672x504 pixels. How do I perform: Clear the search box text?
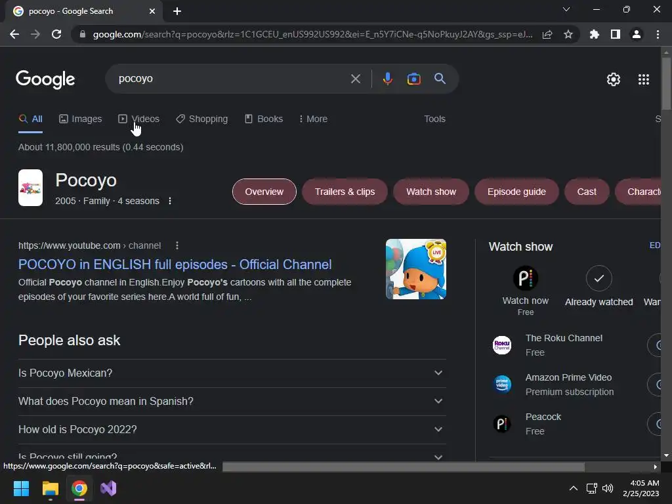[x=355, y=79]
